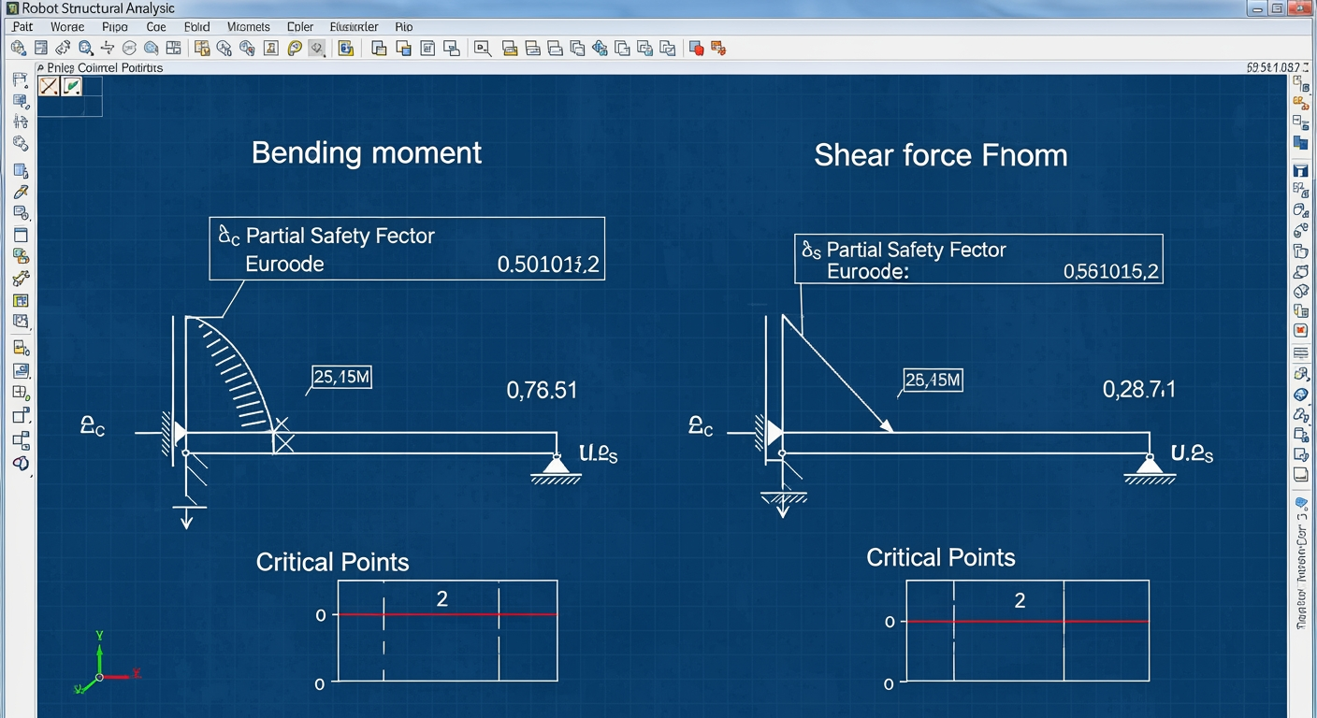This screenshot has width=1317, height=718.
Task: Click the safety factor value 0.561015,2
Action: click(x=1111, y=272)
